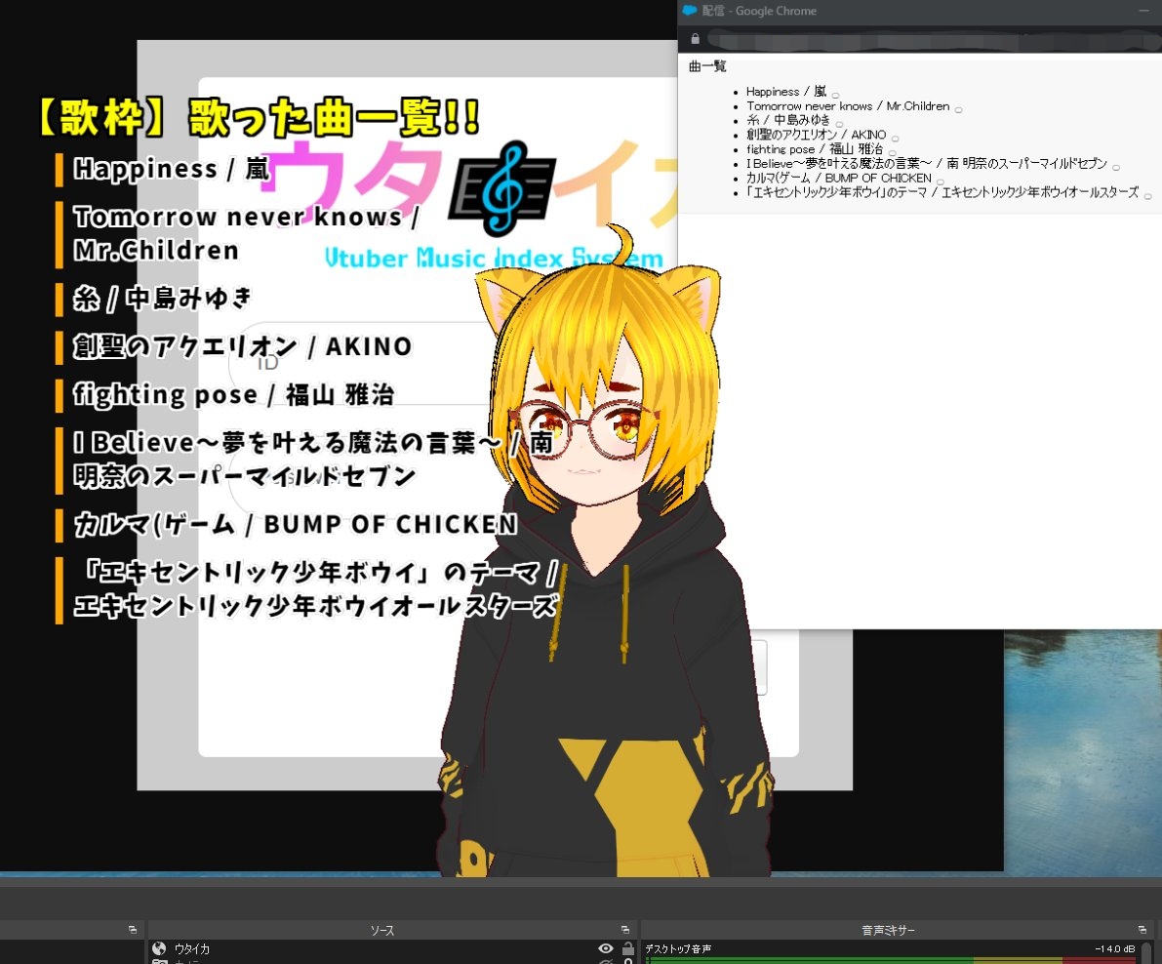The height and width of the screenshot is (964, 1162).
Task: Click the blue cloud icon in Chrome title bar
Action: (689, 11)
